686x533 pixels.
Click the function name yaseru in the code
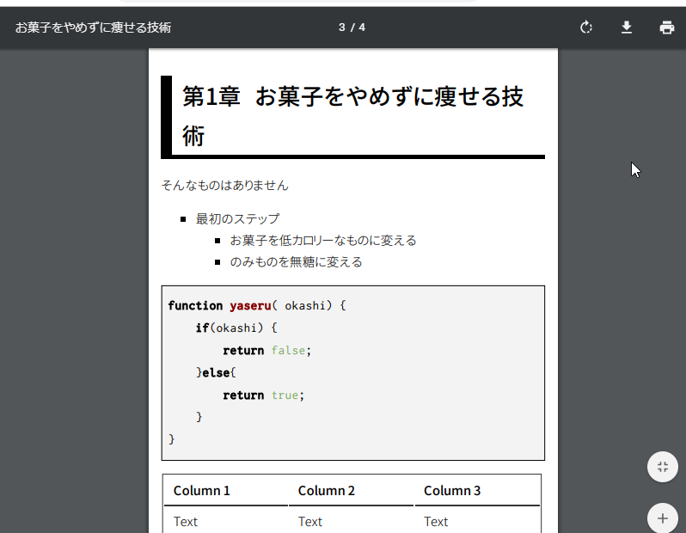pyautogui.click(x=250, y=305)
